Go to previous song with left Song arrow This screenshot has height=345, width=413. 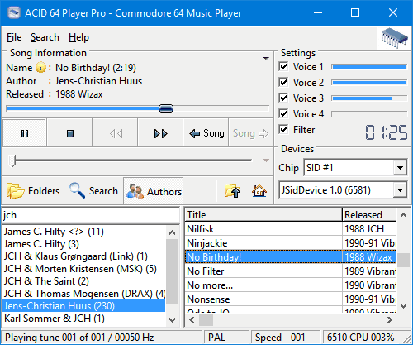point(206,133)
